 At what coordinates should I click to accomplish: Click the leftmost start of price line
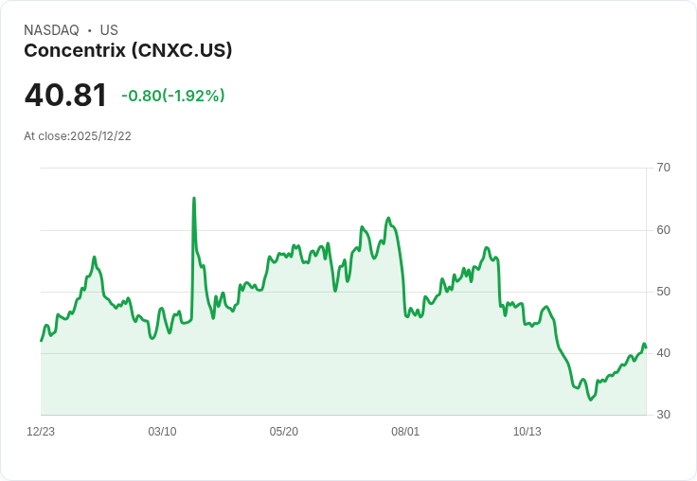41,341
